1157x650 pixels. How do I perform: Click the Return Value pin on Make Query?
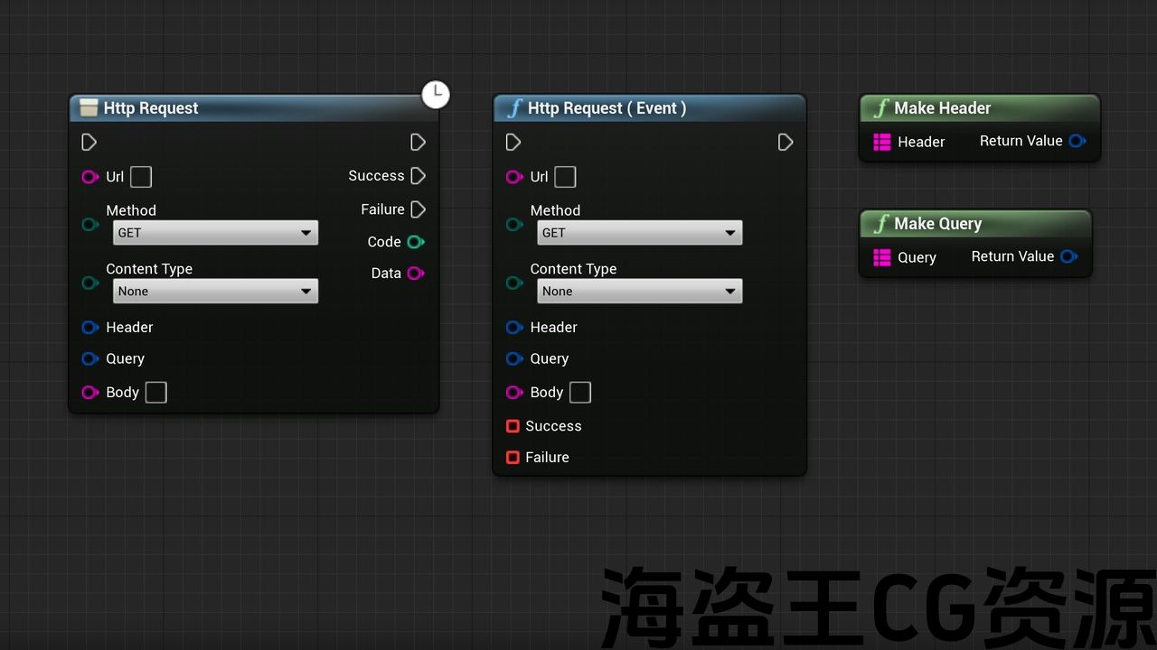1068,256
